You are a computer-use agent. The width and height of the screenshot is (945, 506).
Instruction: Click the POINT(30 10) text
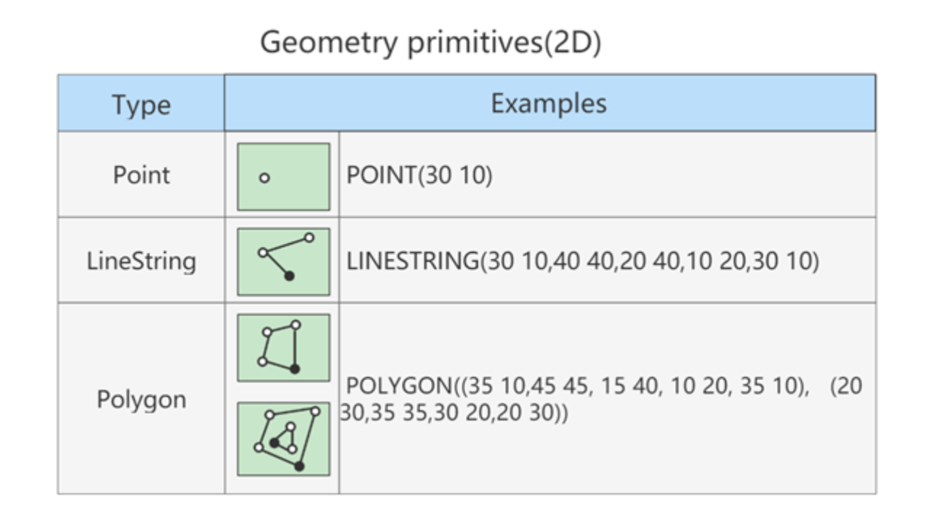tap(419, 176)
